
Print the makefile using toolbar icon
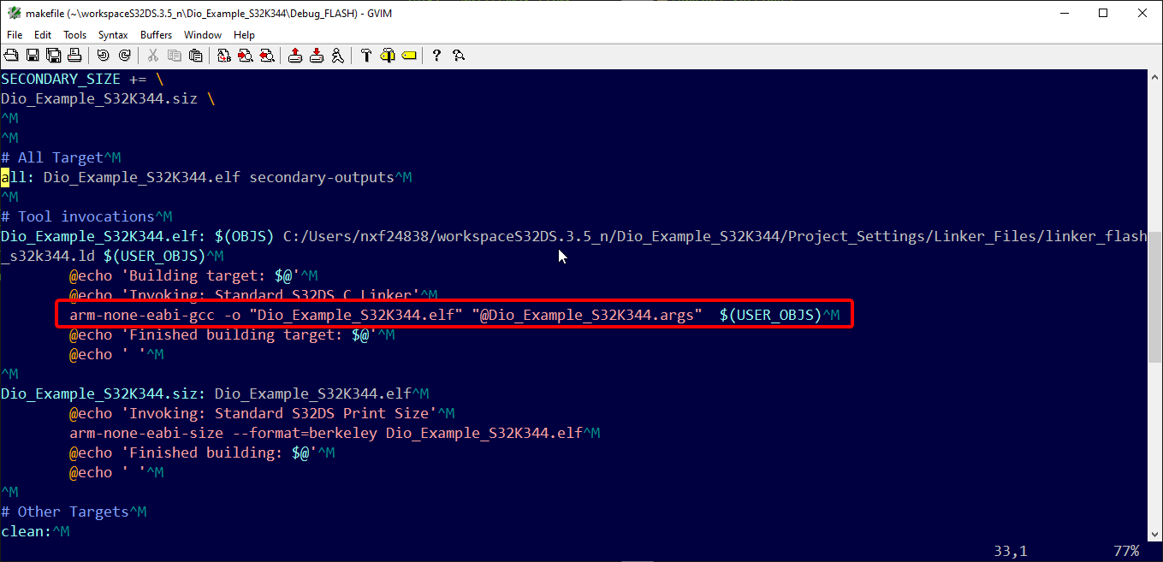tap(75, 55)
